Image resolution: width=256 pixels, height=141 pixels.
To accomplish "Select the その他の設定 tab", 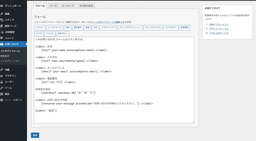I will pyautogui.click(x=86, y=6).
